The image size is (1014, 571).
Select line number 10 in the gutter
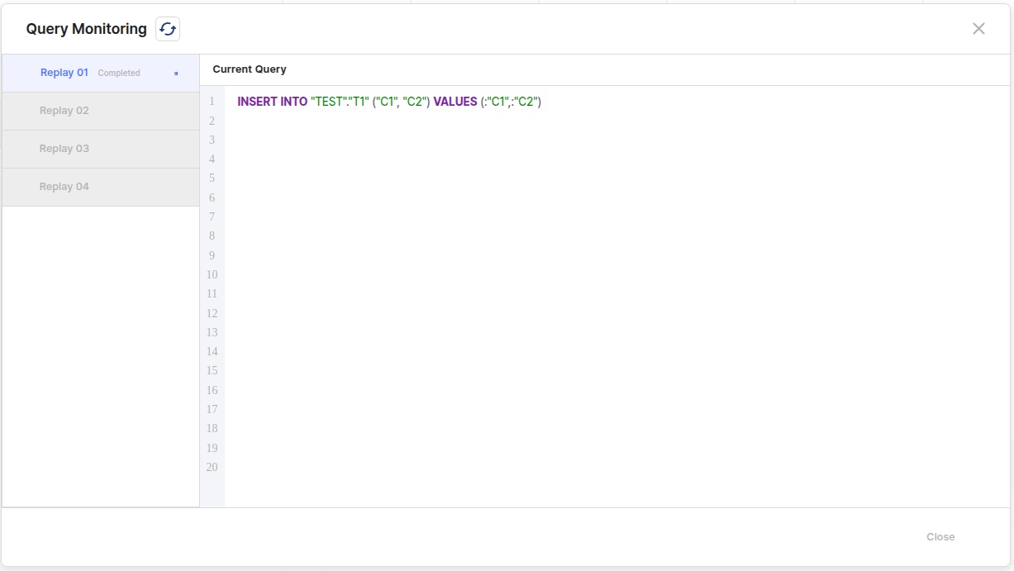coord(212,275)
